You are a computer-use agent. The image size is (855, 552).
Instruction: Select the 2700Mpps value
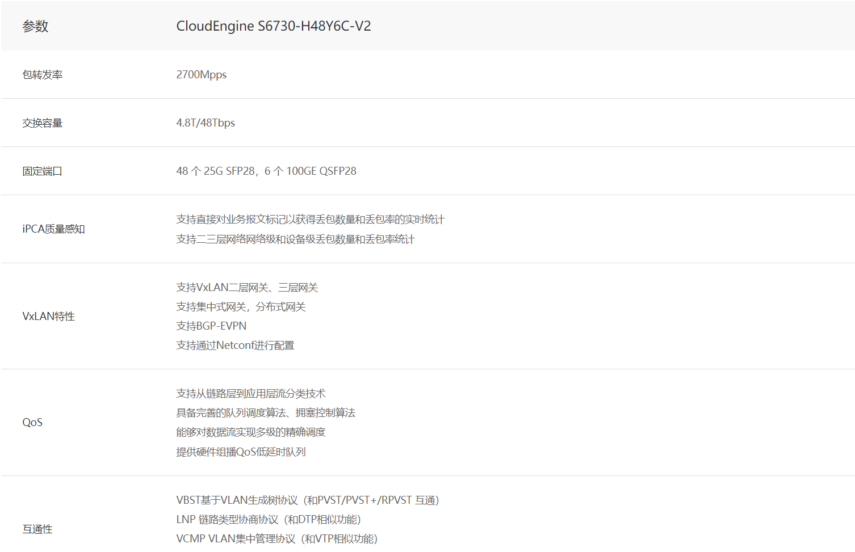point(201,75)
